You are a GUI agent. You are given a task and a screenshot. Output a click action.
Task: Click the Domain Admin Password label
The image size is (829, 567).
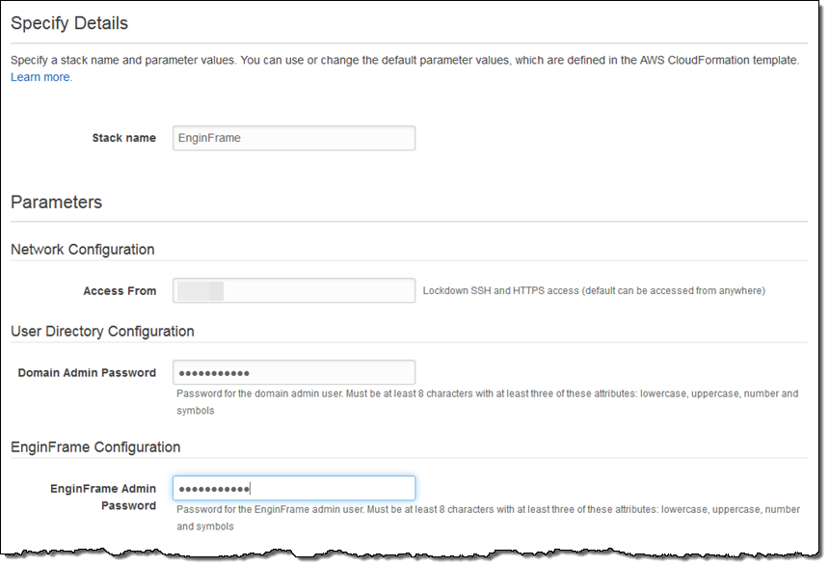coord(87,373)
